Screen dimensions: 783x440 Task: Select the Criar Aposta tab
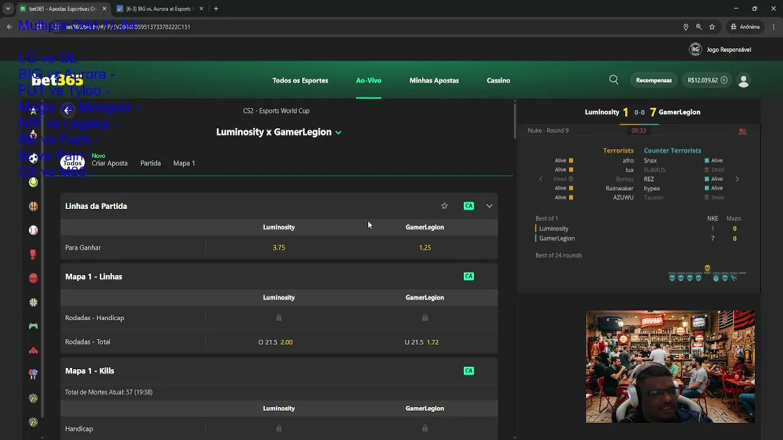(x=109, y=163)
